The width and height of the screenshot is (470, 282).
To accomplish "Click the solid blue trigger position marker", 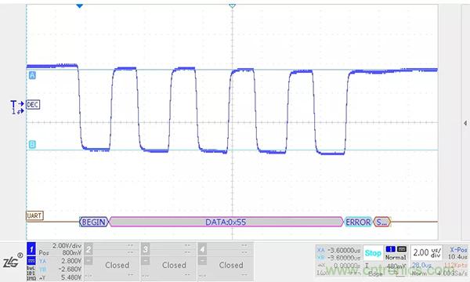I will [x=79, y=5].
